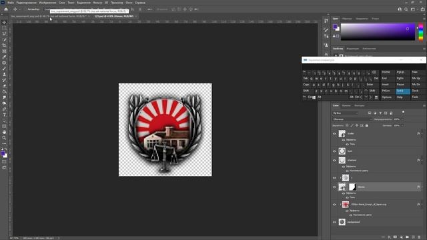Image resolution: width=427 pixels, height=240 pixels.
Task: Click the trash icon to delete the layer
Action: 419,237
